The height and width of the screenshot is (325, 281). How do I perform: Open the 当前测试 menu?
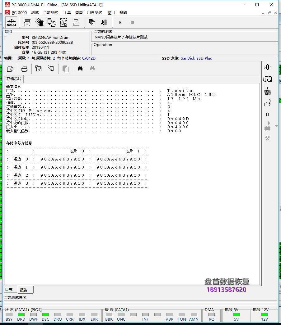(x=50, y=13)
